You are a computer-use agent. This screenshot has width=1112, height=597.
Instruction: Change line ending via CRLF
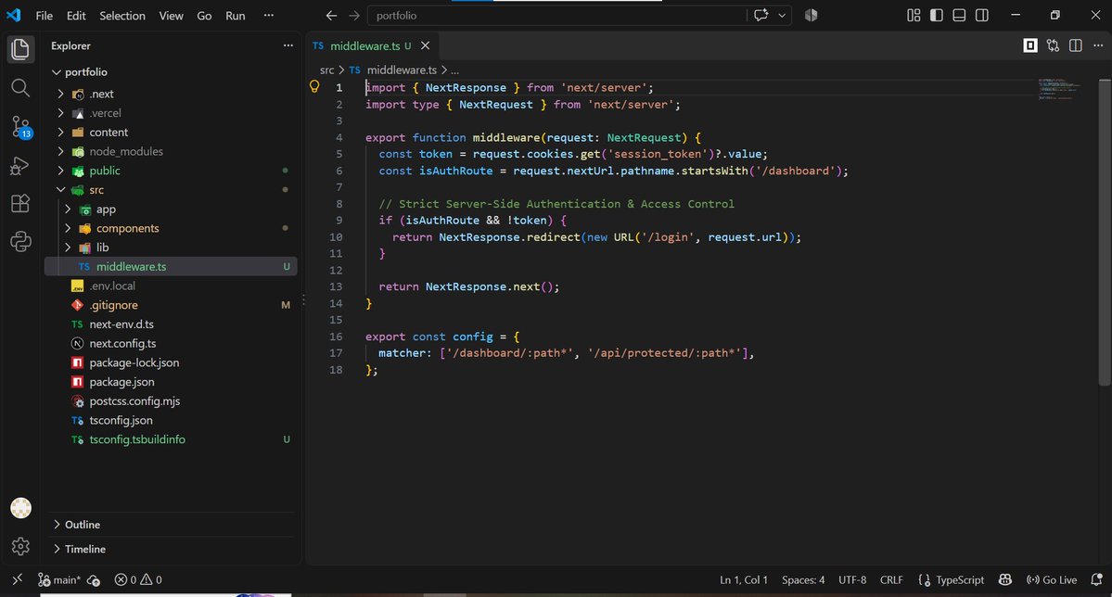[x=891, y=579]
